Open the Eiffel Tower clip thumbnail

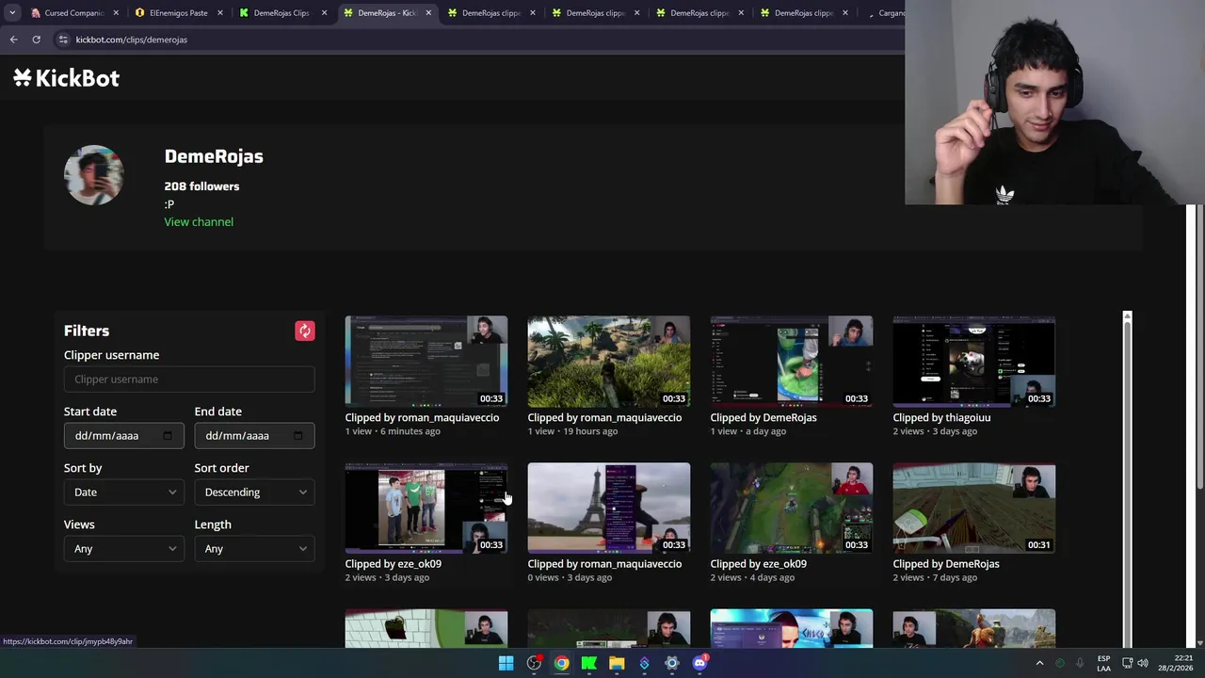point(609,508)
